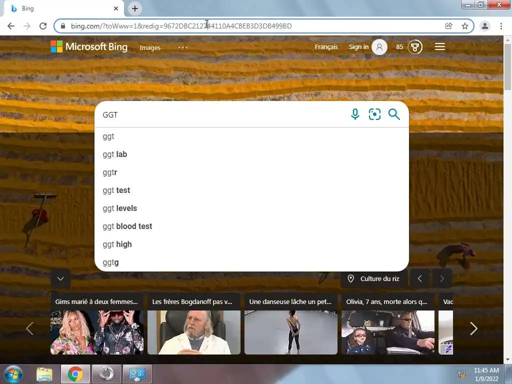Open Images menu item
This screenshot has height=384, width=512.
point(150,47)
